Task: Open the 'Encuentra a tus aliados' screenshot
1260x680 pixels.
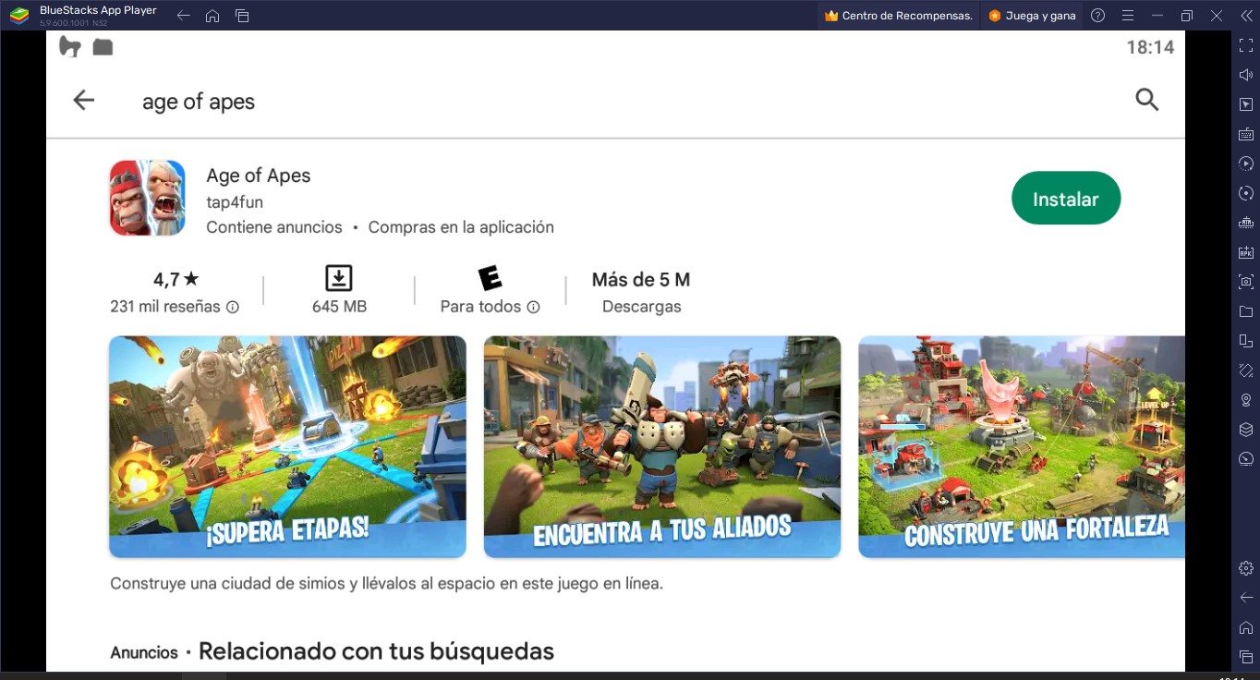Action: [662, 447]
